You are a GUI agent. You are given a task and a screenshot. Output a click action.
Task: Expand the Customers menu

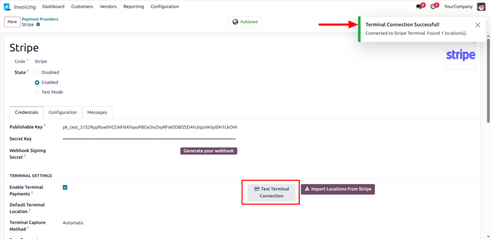82,7
